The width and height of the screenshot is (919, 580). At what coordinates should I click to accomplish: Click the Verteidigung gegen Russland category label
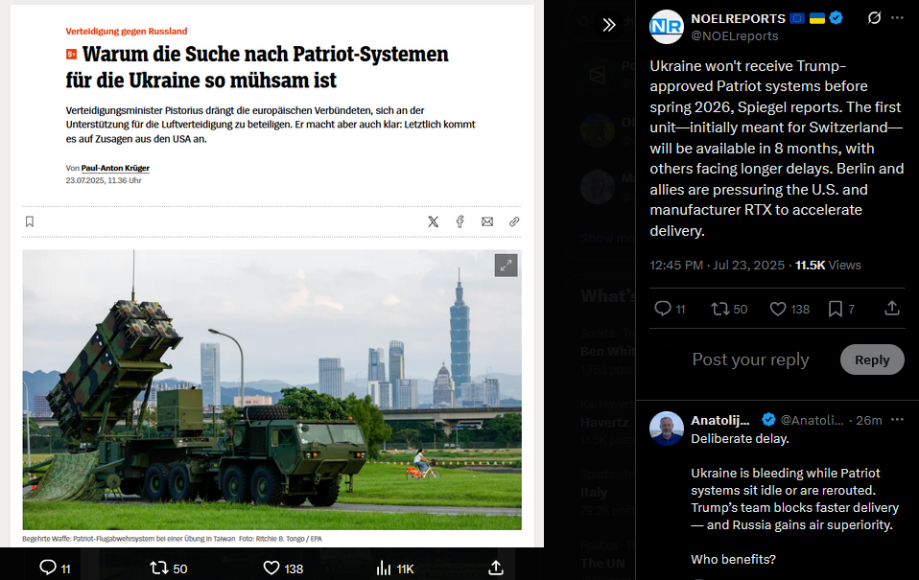click(127, 31)
